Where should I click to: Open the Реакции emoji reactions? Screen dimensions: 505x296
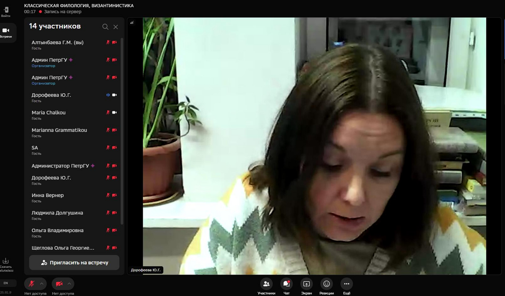pos(327,284)
